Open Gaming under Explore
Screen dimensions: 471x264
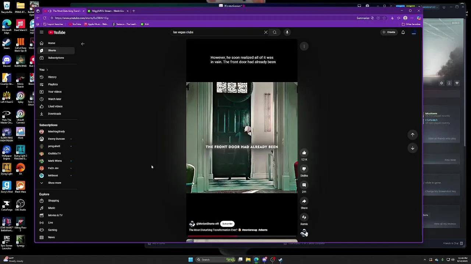tap(56, 230)
